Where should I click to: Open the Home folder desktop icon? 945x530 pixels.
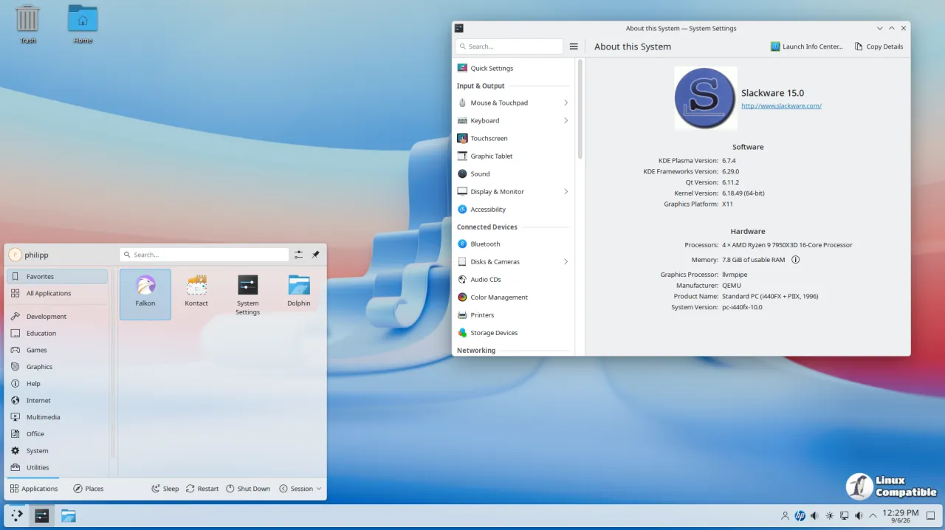pyautogui.click(x=83, y=24)
